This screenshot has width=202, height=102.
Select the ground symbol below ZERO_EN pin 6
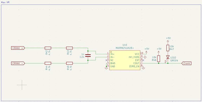click(143, 68)
